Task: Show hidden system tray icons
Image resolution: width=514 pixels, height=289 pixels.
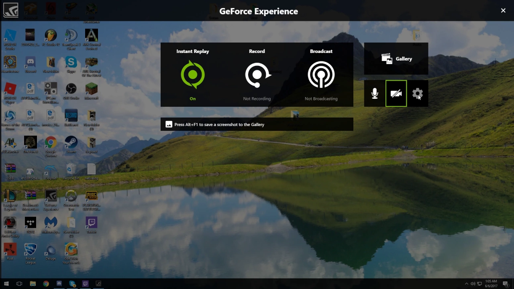Action: pos(466,284)
